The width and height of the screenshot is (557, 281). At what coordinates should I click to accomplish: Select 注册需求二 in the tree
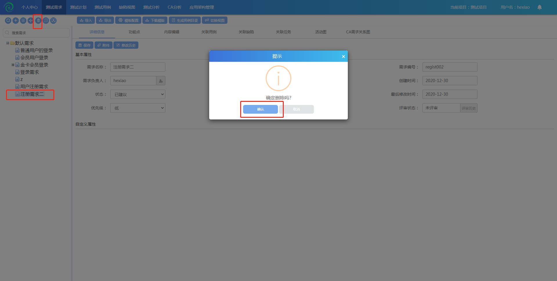pos(32,94)
